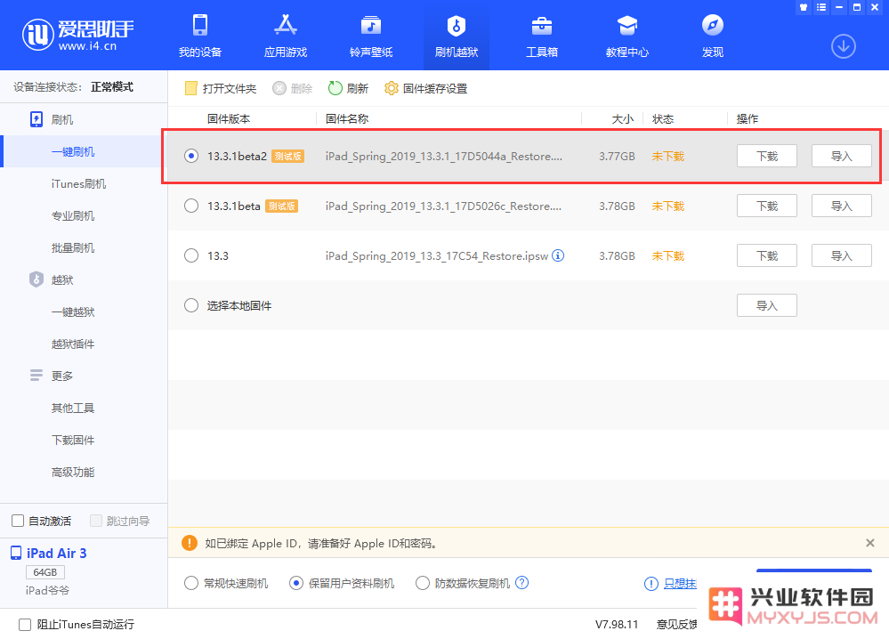Click the 刷新 refresh icon
The image size is (889, 639).
[335, 88]
